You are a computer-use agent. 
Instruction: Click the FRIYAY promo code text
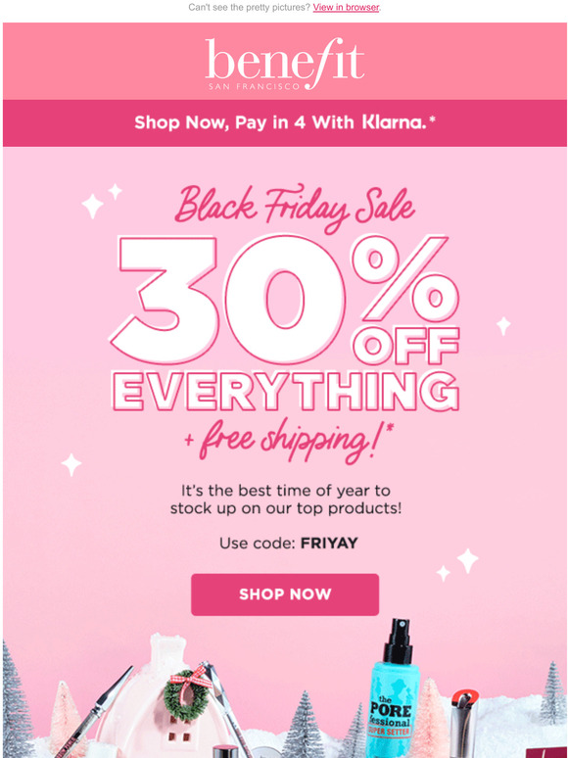pyautogui.click(x=329, y=543)
